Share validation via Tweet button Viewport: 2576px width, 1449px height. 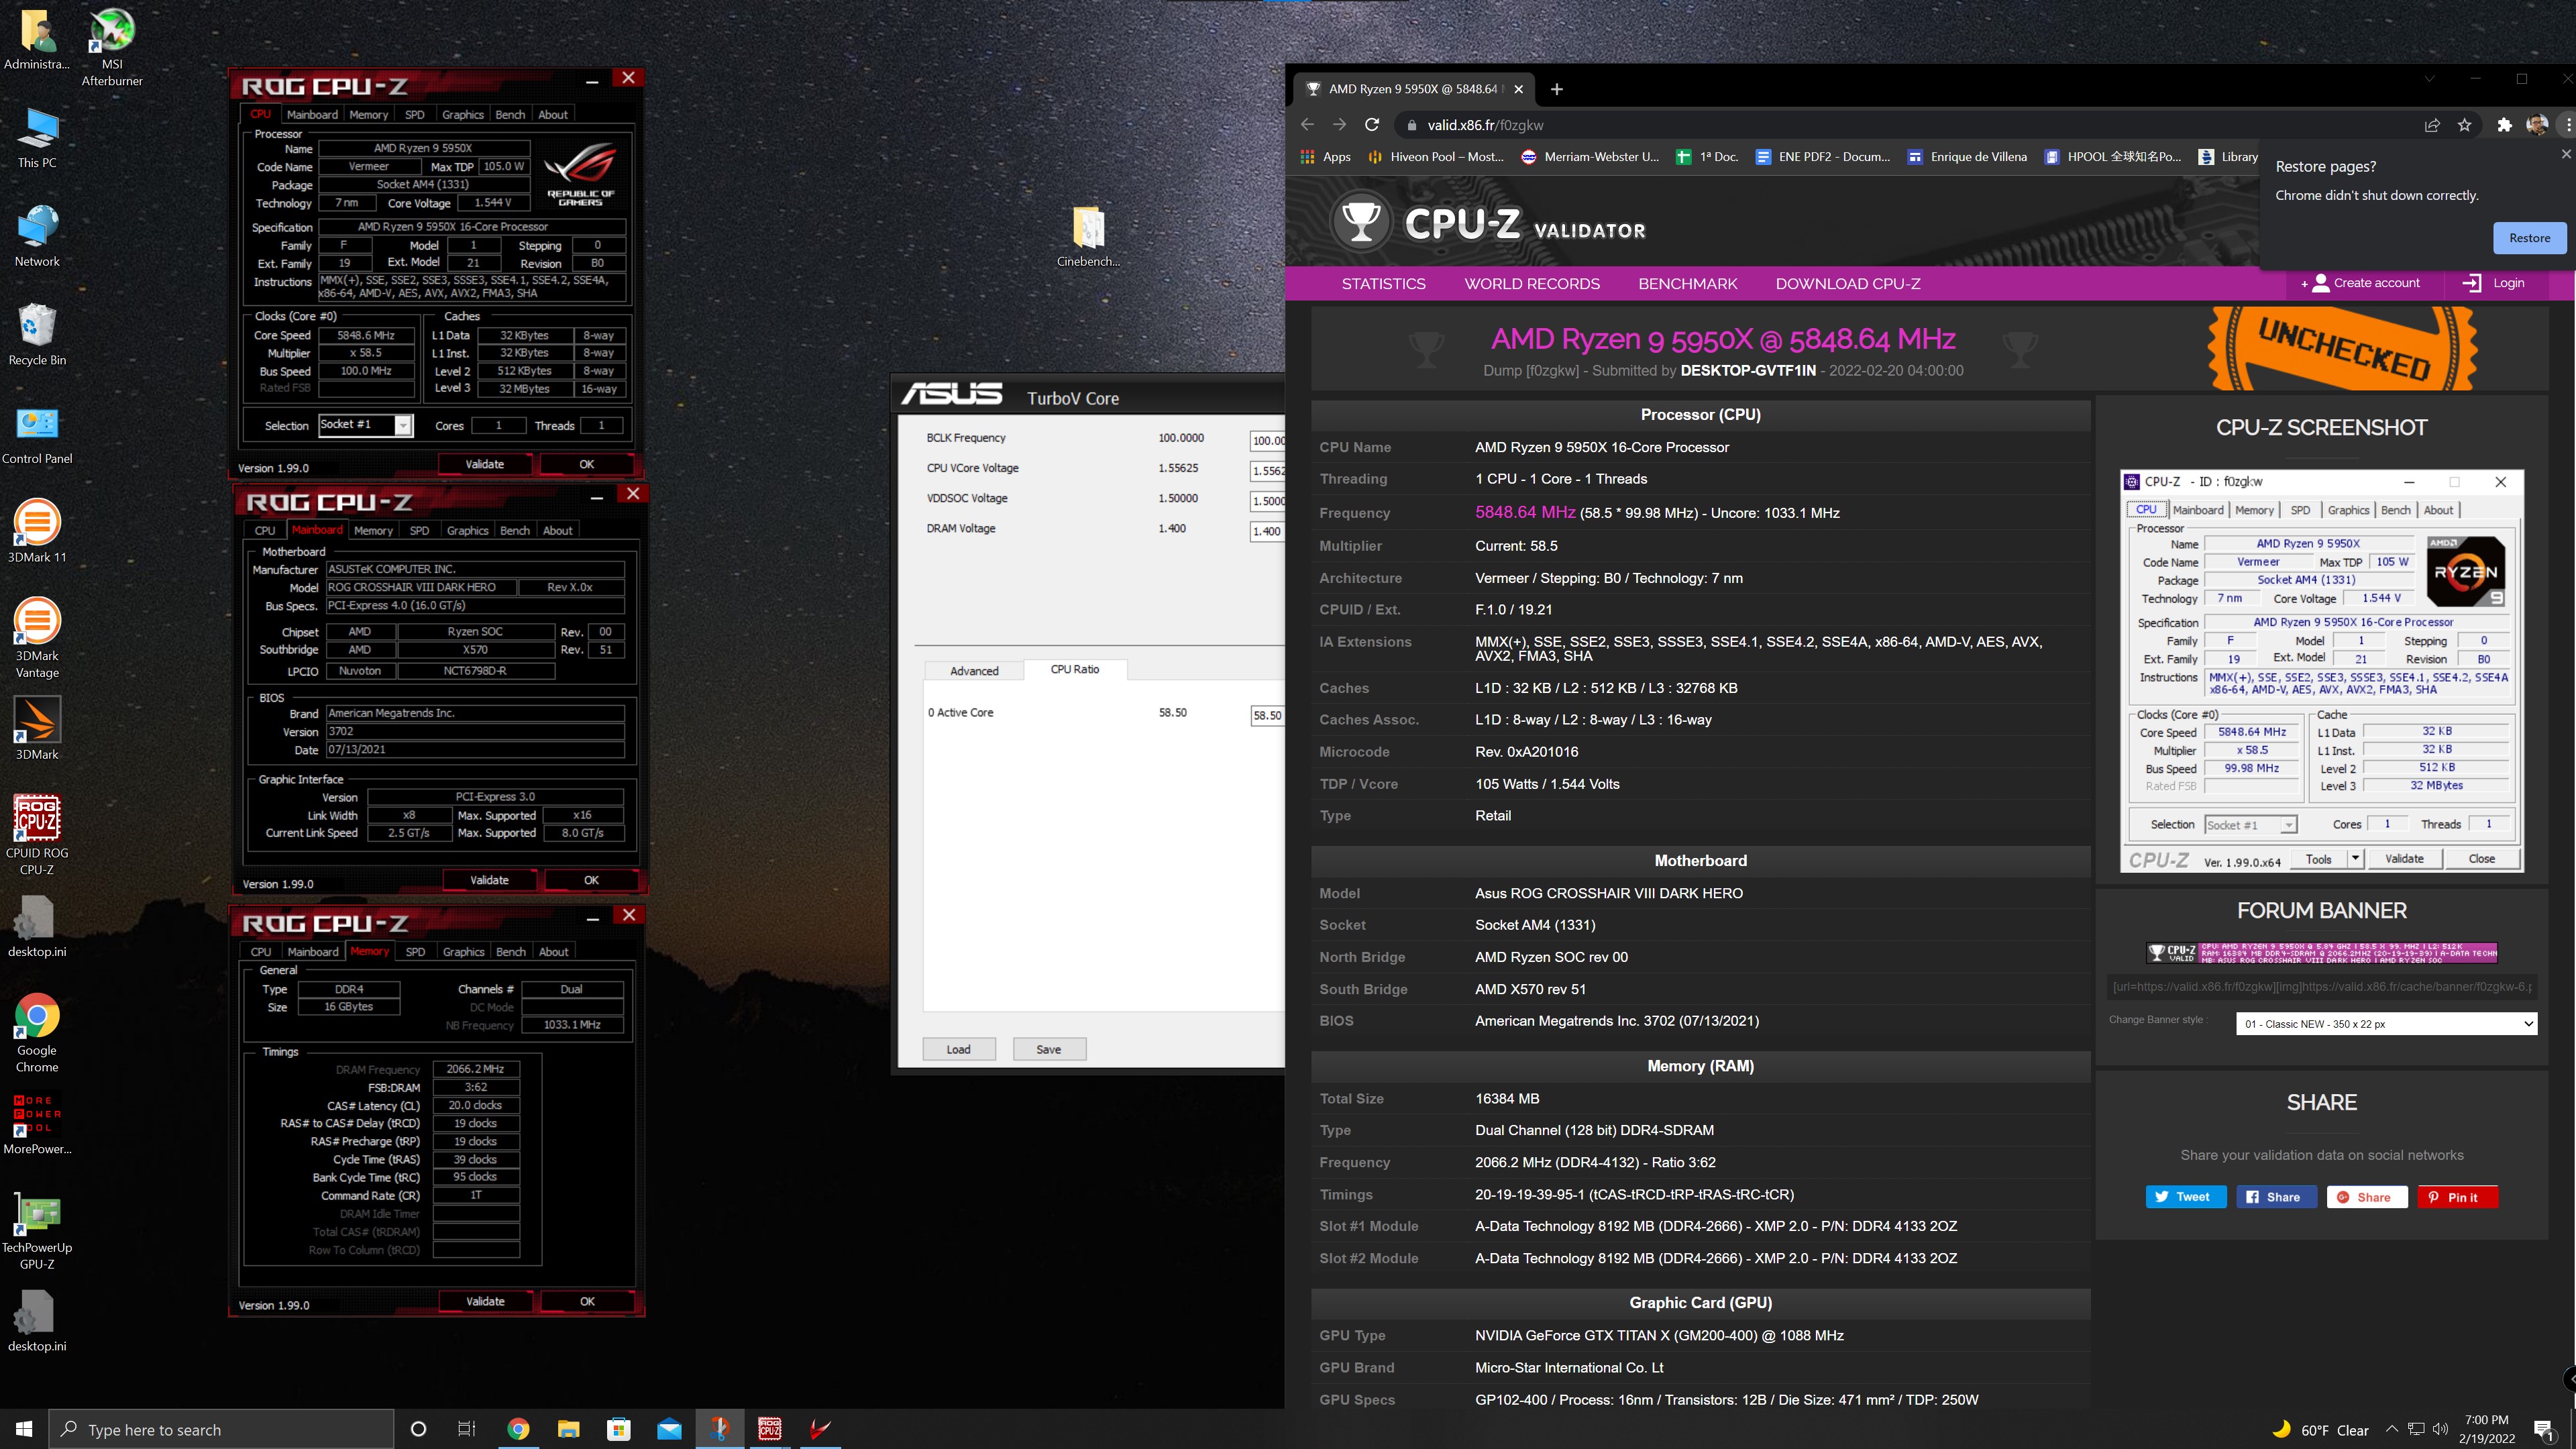tap(2185, 1197)
